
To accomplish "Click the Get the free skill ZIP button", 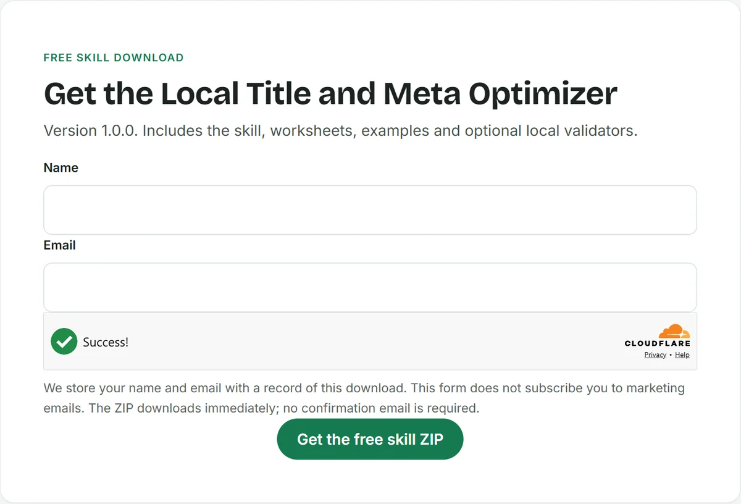I will coord(370,439).
